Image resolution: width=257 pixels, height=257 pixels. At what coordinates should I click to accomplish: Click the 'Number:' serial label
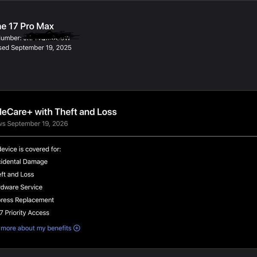click(x=11, y=38)
